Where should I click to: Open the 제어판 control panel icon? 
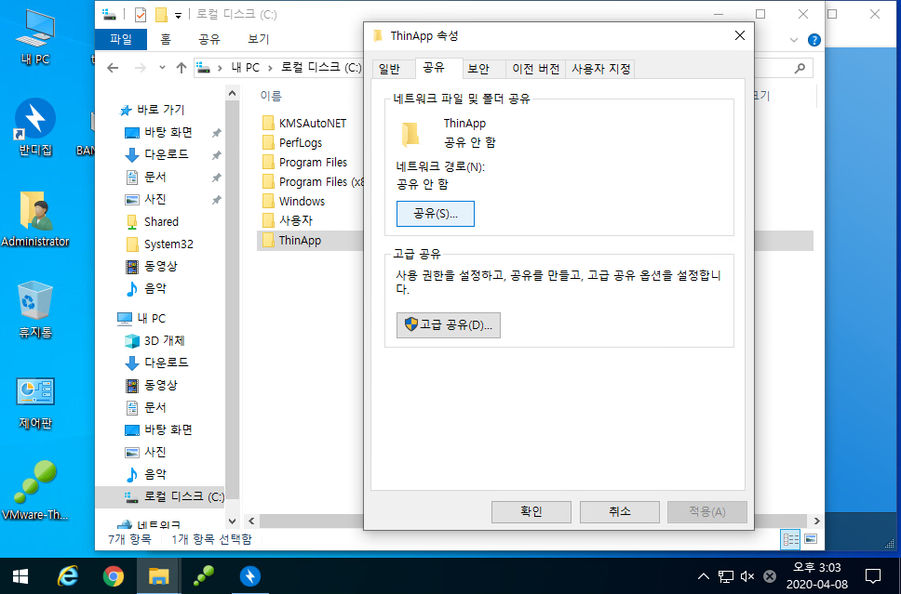pos(35,403)
